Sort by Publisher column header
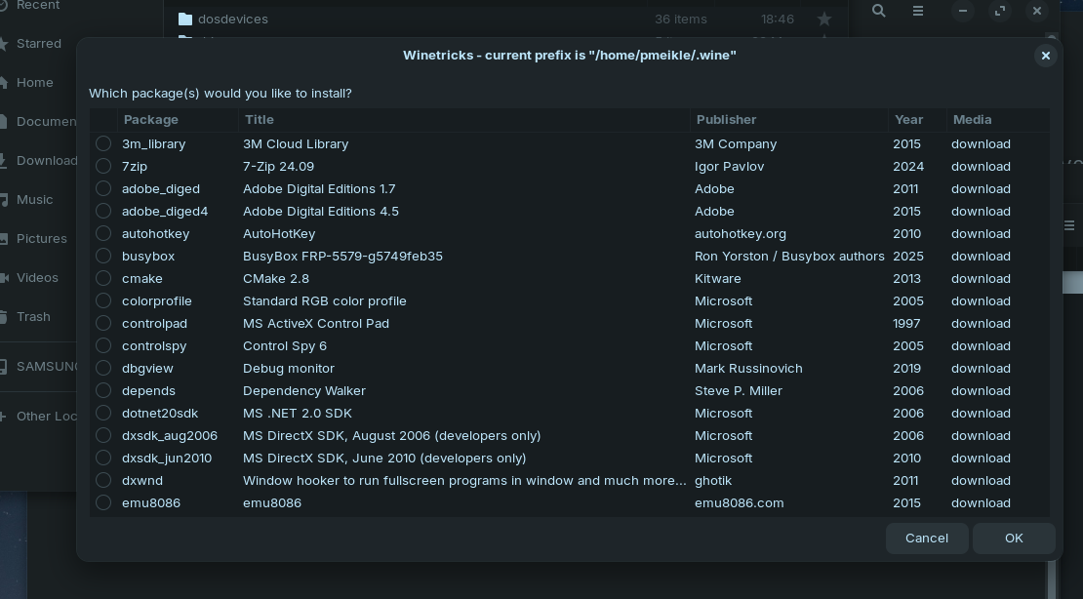Image resolution: width=1083 pixels, height=599 pixels. (x=789, y=120)
